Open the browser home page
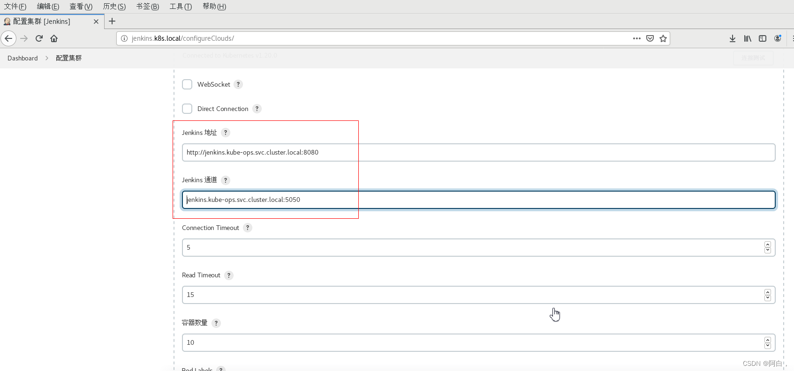This screenshot has height=371, width=794. (54, 38)
